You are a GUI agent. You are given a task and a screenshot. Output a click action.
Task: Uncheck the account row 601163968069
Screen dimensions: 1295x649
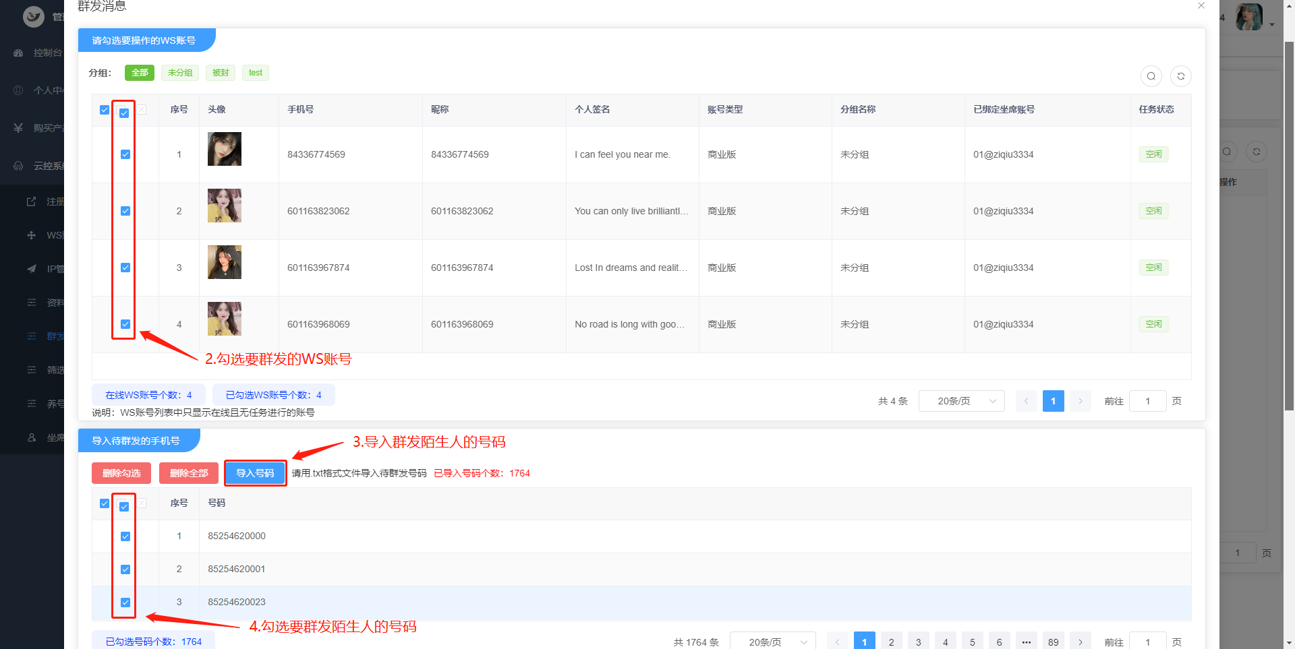(x=125, y=324)
